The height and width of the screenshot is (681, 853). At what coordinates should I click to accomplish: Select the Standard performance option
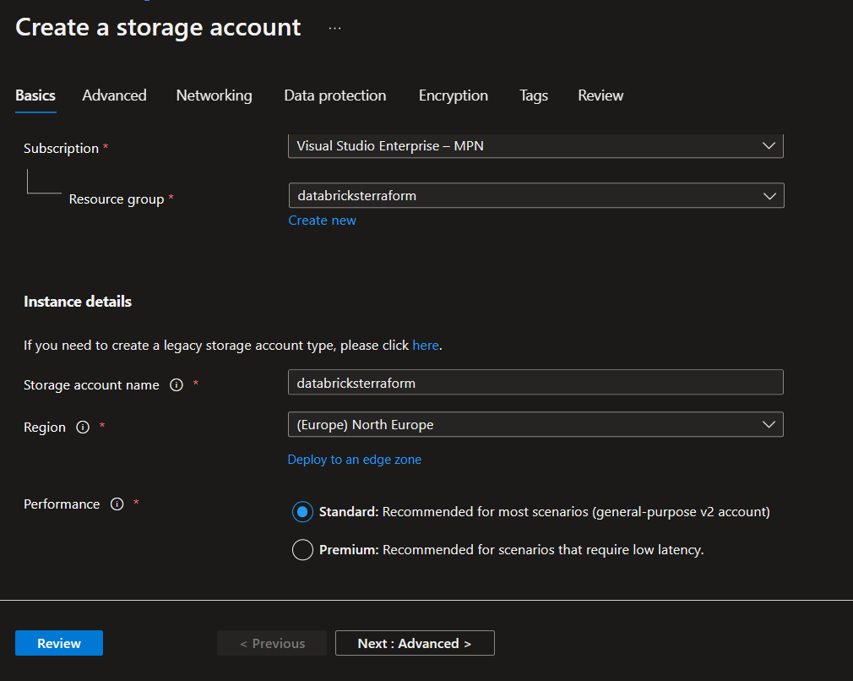302,512
